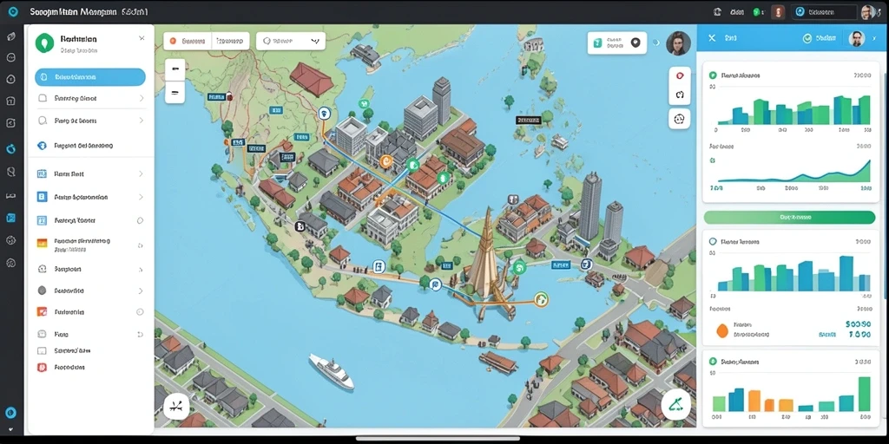Click the wide green button in right panel
This screenshot has width=889, height=444.
790,217
